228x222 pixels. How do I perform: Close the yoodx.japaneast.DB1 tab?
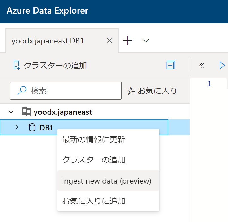pos(109,41)
